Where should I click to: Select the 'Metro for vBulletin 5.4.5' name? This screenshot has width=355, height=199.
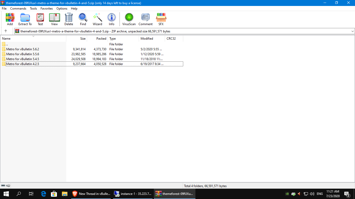[x=23, y=59]
